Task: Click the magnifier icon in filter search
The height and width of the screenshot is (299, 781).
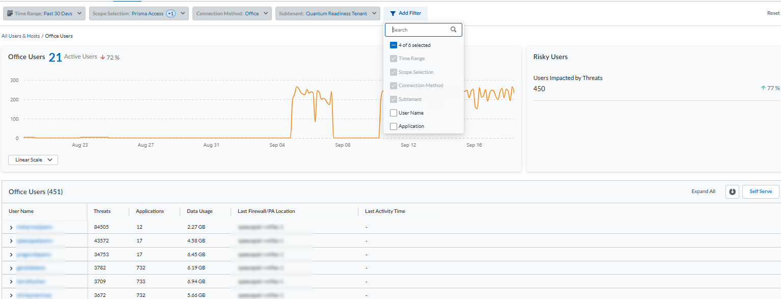Action: coord(454,30)
